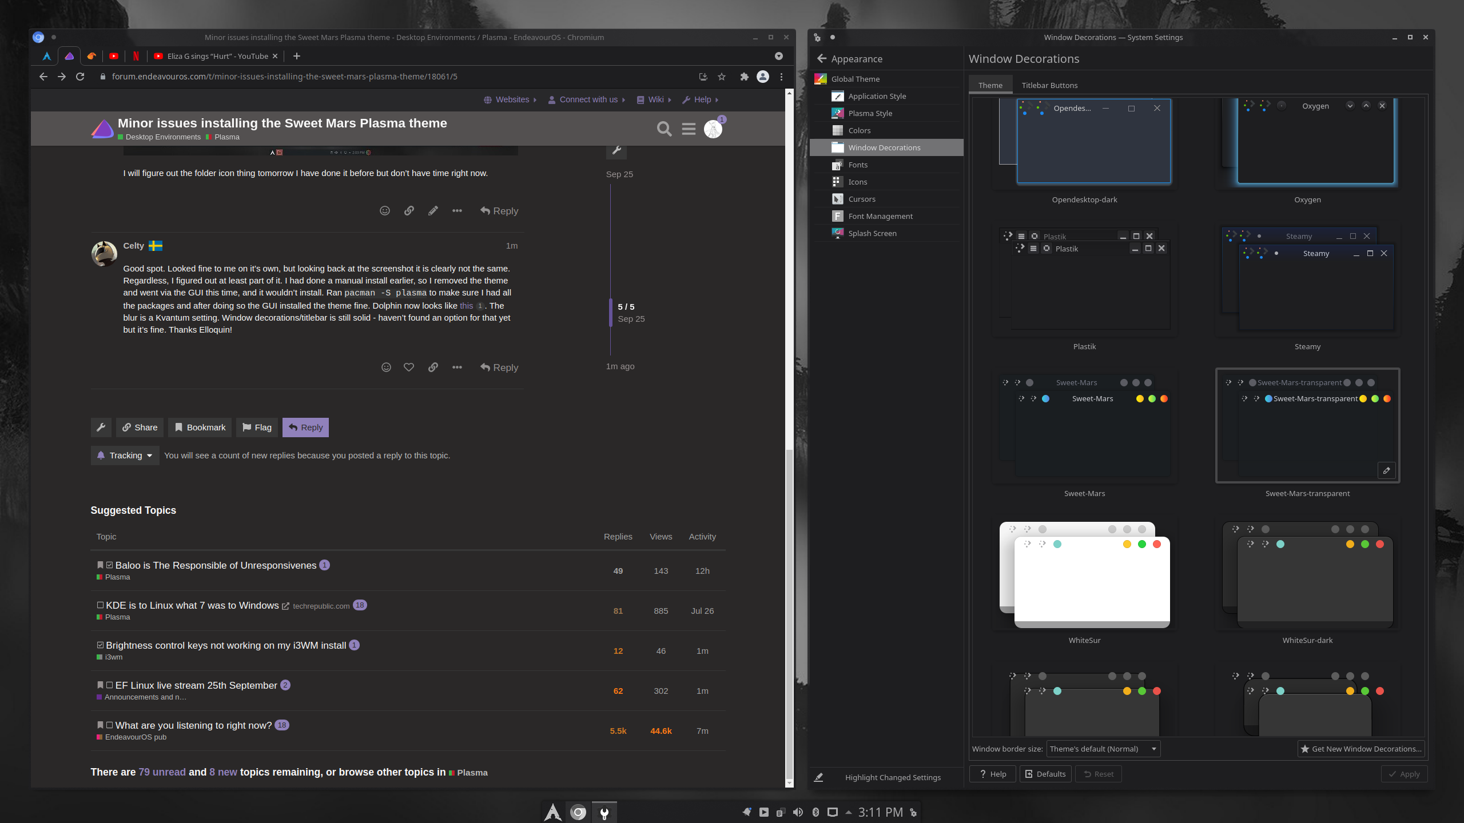
Task: Open forum user avatar with notification
Action: (x=713, y=129)
